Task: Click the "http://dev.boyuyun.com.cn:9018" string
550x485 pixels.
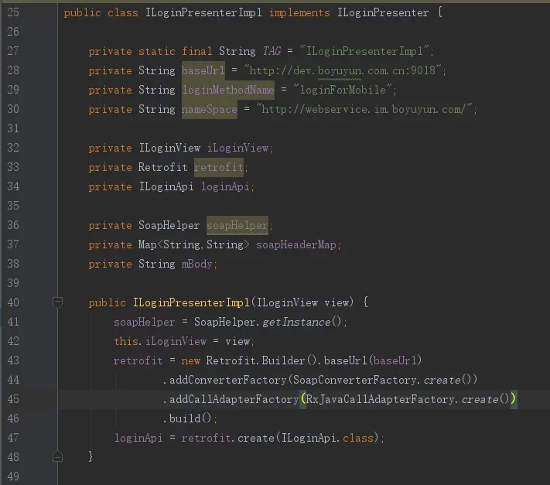Action: (x=343, y=70)
